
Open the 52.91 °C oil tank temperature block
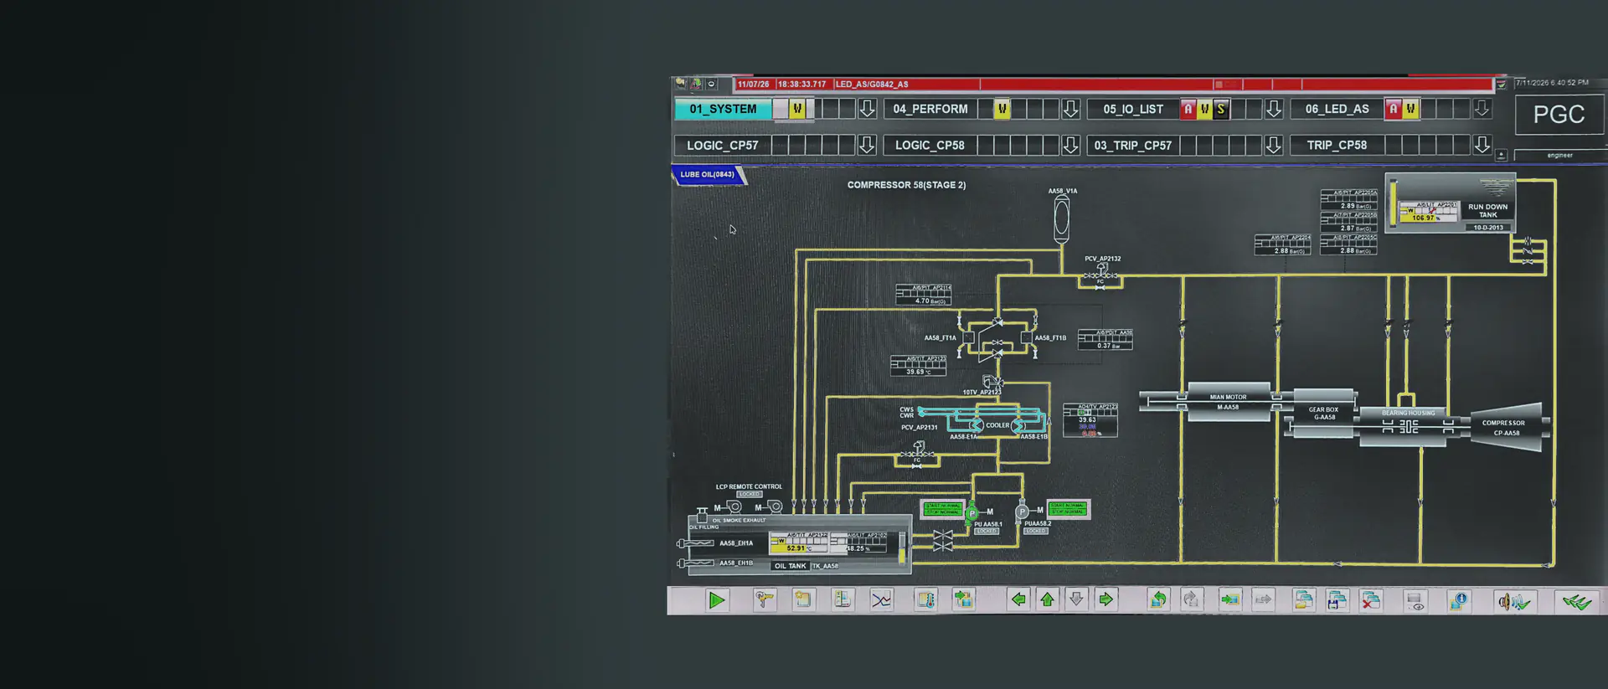(x=799, y=542)
